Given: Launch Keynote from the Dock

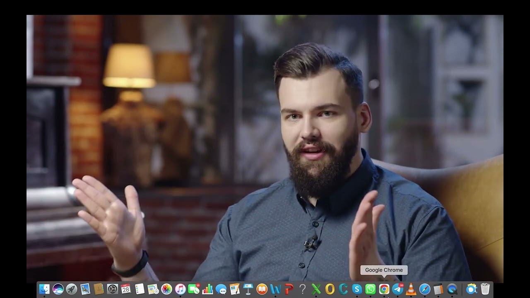Looking at the screenshot, I should (x=248, y=289).
